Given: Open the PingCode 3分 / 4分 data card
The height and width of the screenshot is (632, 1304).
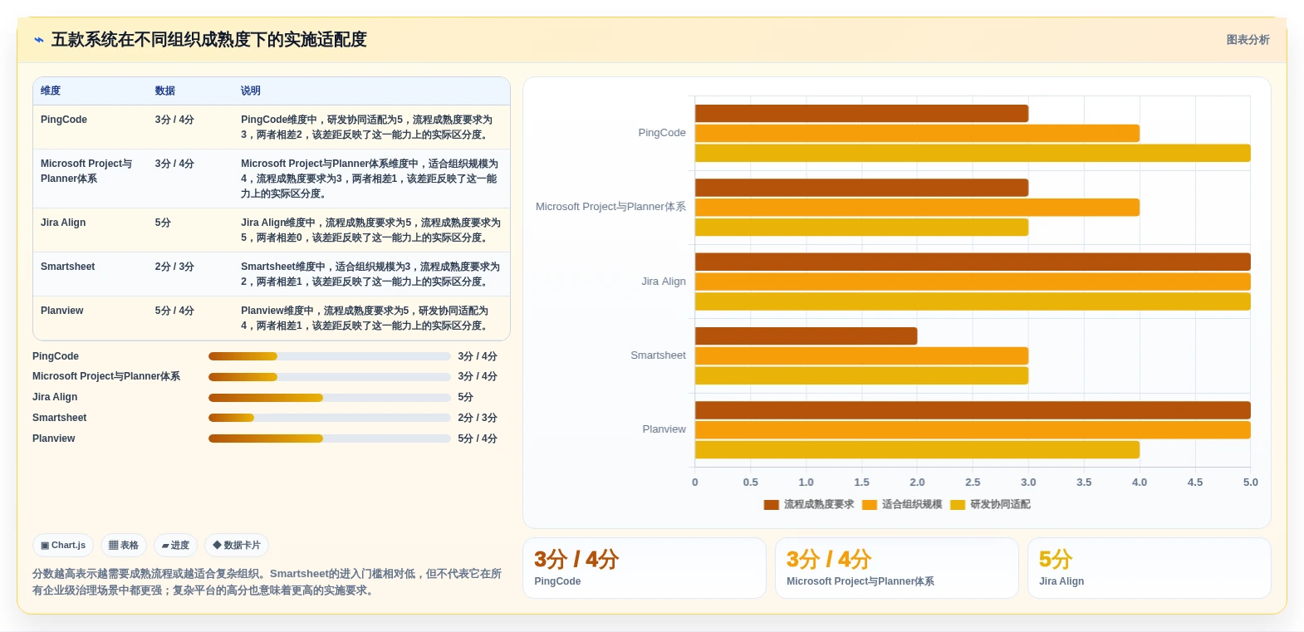Looking at the screenshot, I should click(x=645, y=568).
